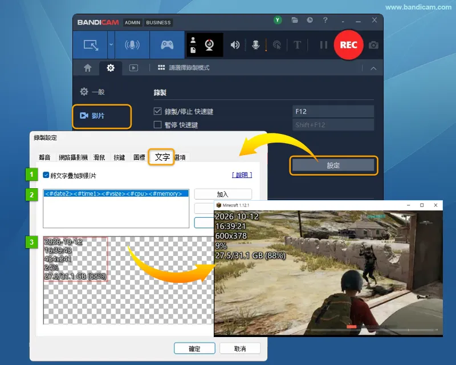This screenshot has width=456, height=365.
Task: Open the video playback tab icon
Action: [133, 68]
